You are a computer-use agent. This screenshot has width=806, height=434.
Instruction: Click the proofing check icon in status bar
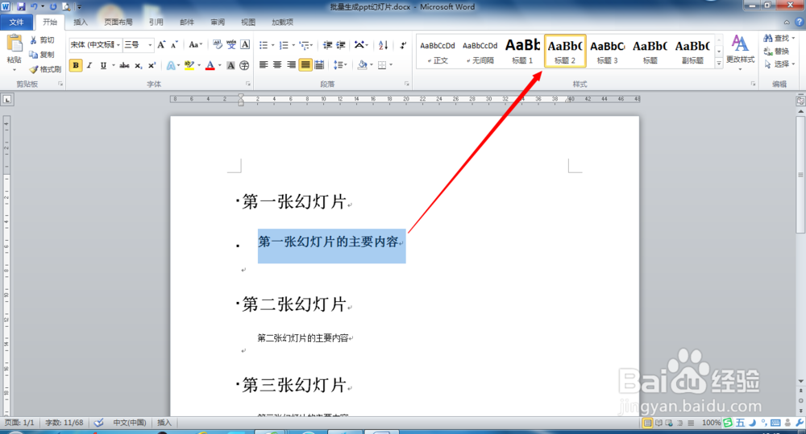[x=98, y=422]
